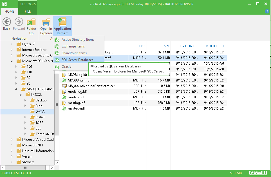The height and width of the screenshot is (177, 271).
Task: Select the Uninstall Information folder icon
Action: tap(19, 151)
